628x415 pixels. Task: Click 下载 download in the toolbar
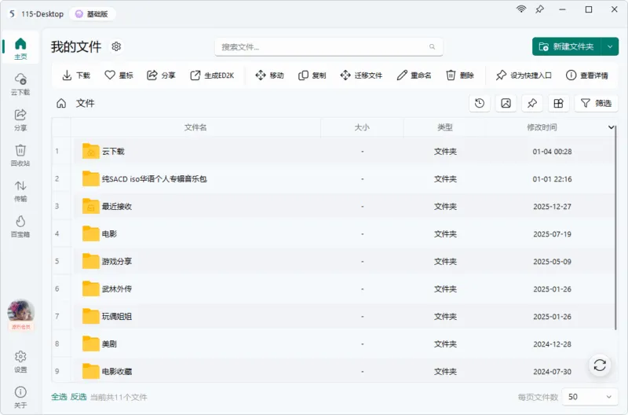(76, 75)
